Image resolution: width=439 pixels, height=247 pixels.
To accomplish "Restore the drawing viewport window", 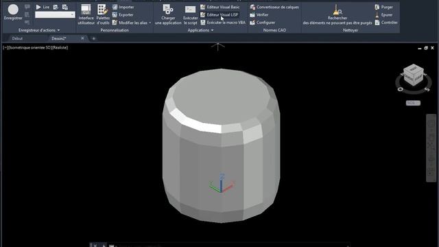I will [426, 48].
